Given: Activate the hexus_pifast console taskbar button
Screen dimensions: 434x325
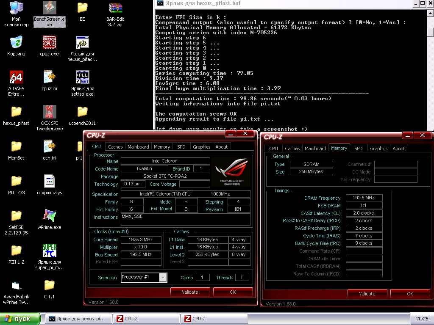Looking at the screenshot, I should click(x=78, y=319).
